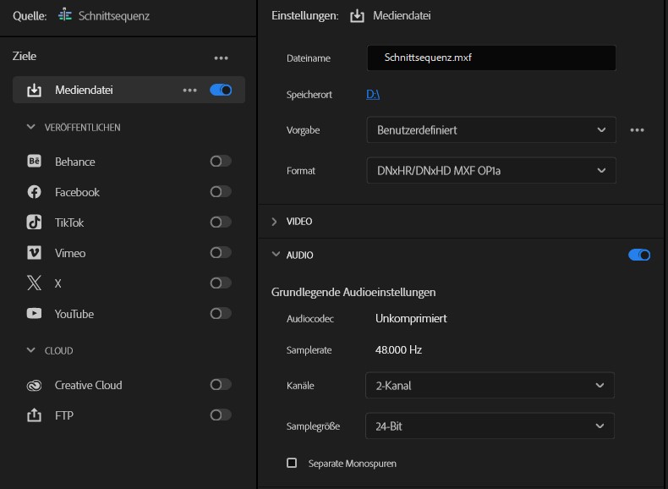Open the Format dropdown showing DNxHR/DNxHD

pyautogui.click(x=490, y=170)
